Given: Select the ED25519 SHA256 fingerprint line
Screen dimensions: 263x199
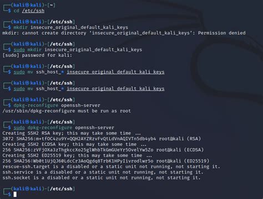Looking at the screenshot, I should [106, 161].
